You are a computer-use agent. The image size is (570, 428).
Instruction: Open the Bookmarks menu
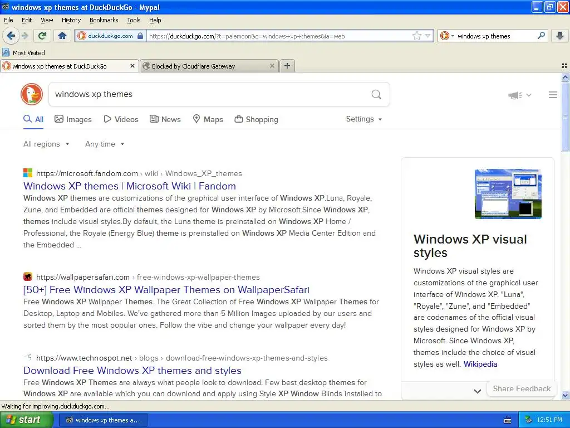click(104, 20)
